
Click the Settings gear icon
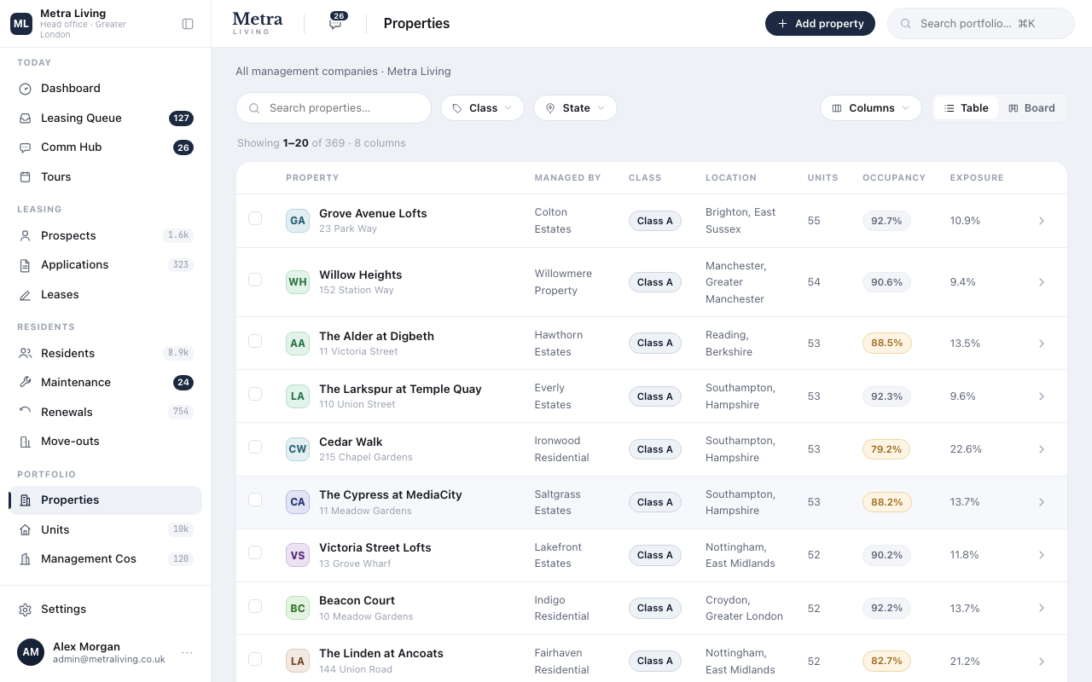click(x=25, y=610)
